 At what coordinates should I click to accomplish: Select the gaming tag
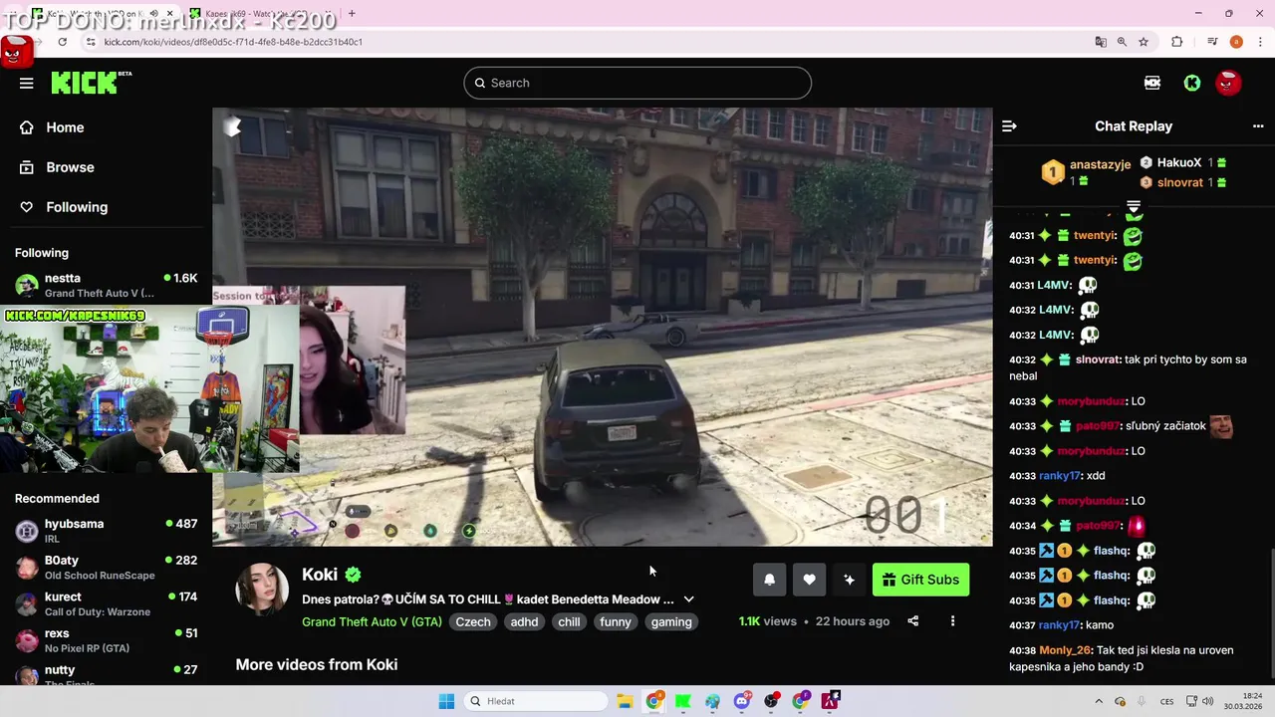(671, 621)
